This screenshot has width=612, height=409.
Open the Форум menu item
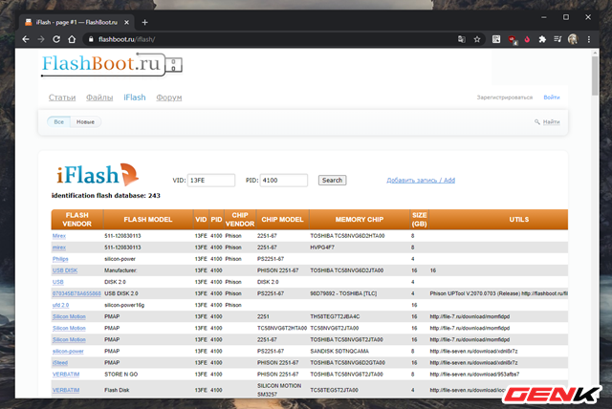[169, 97]
